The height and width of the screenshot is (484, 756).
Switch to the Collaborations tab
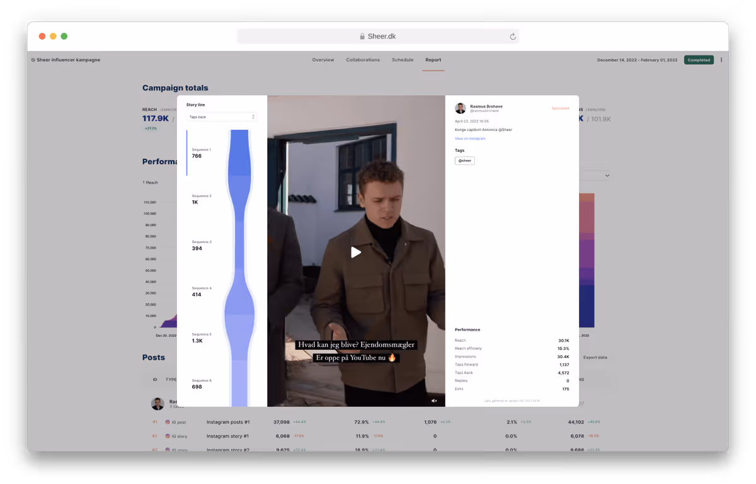363,60
